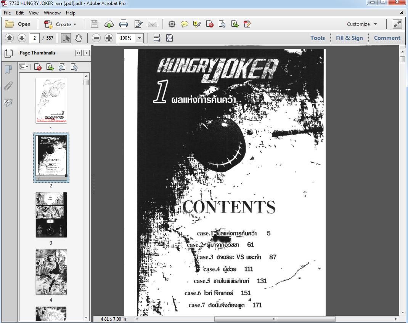Select page 3 thumbnail
This screenshot has height=323, width=408.
51,215
